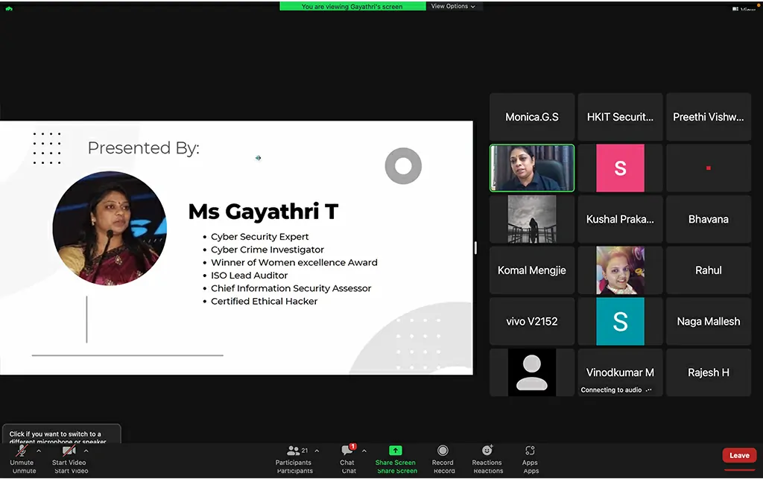Click the green Share Screen icon
Screen dimensions: 763x479
point(396,450)
